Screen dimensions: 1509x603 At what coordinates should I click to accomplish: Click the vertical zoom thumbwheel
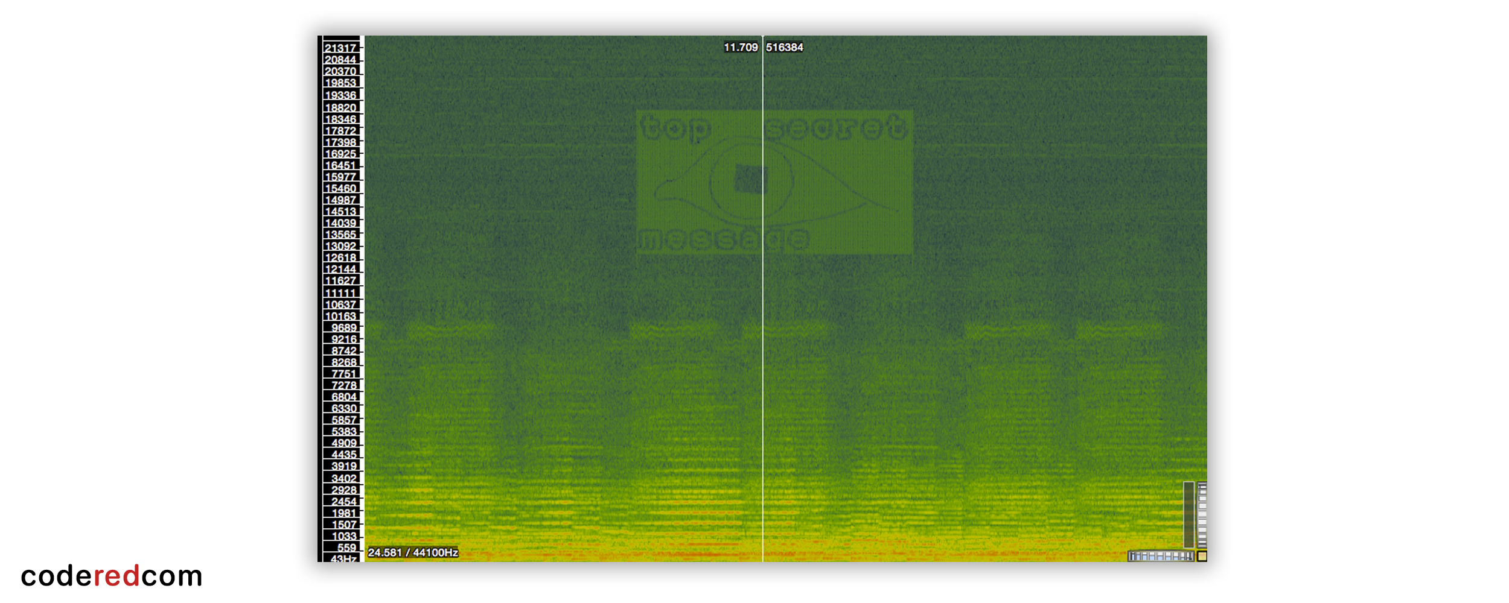point(1202,515)
